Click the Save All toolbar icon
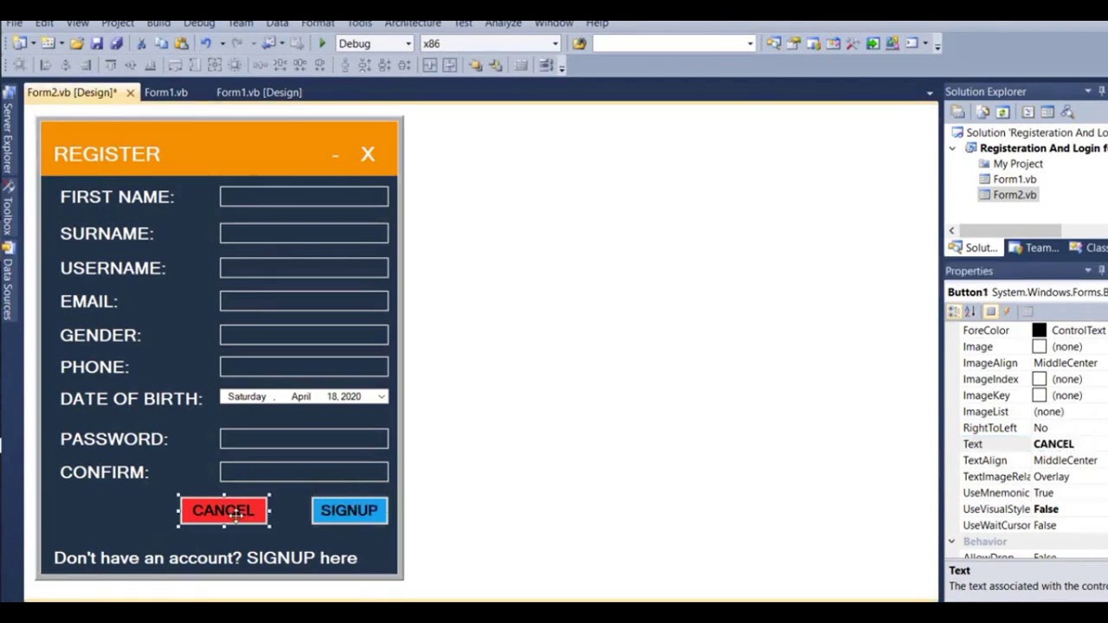The height and width of the screenshot is (623, 1108). pos(116,43)
